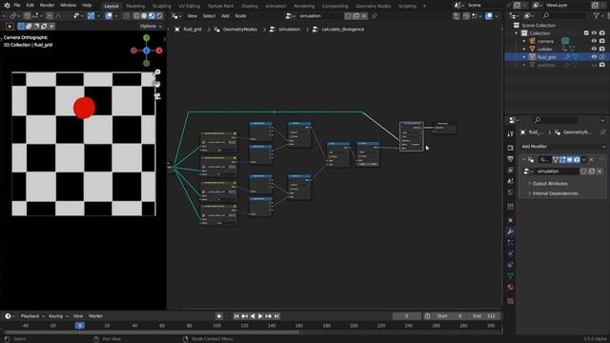Click the Y axis on navigation gizmo
The width and height of the screenshot is (610, 343).
[146, 38]
